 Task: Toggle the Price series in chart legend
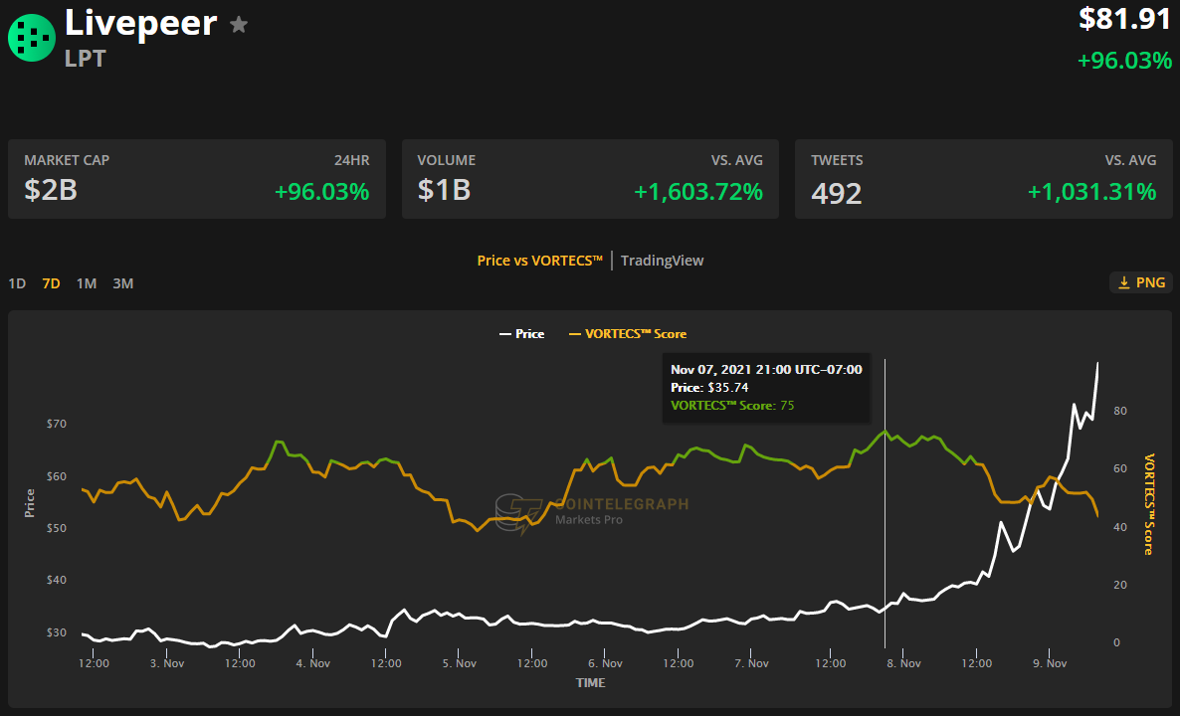[x=521, y=334]
